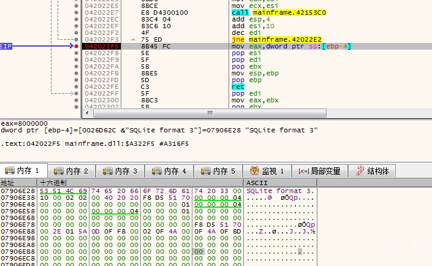Open the 结构体 struct tab
The image size is (432, 266).
372,171
